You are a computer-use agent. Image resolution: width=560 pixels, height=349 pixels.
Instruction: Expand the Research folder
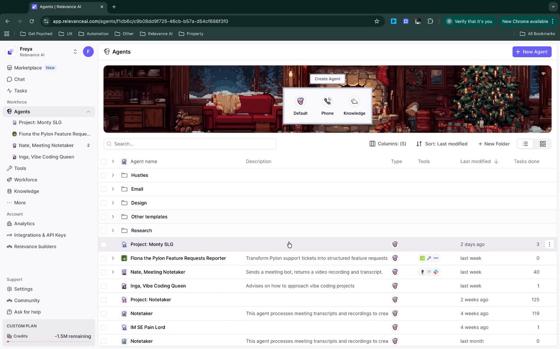pyautogui.click(x=113, y=230)
